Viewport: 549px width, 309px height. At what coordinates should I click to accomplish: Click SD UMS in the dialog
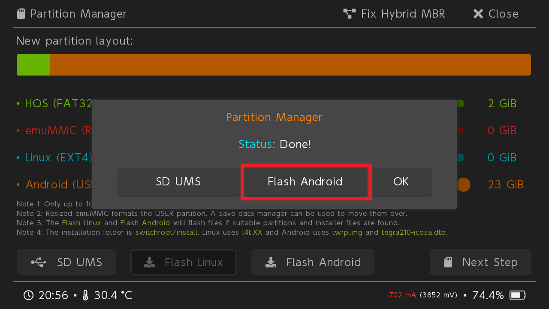178,182
